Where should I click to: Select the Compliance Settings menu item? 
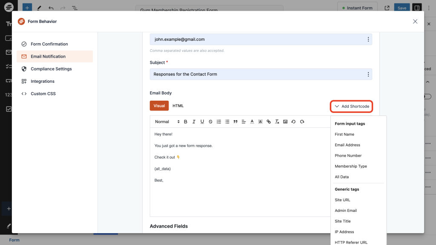(x=51, y=69)
